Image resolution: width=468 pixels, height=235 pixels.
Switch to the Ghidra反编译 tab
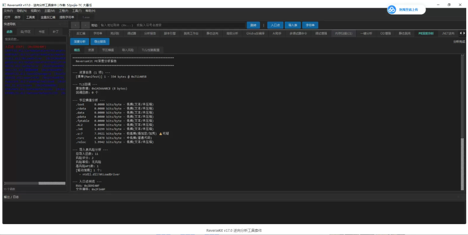coord(255,33)
